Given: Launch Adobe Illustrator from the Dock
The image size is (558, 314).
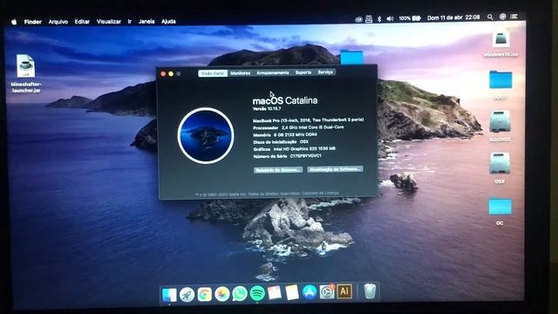Looking at the screenshot, I should click(344, 291).
